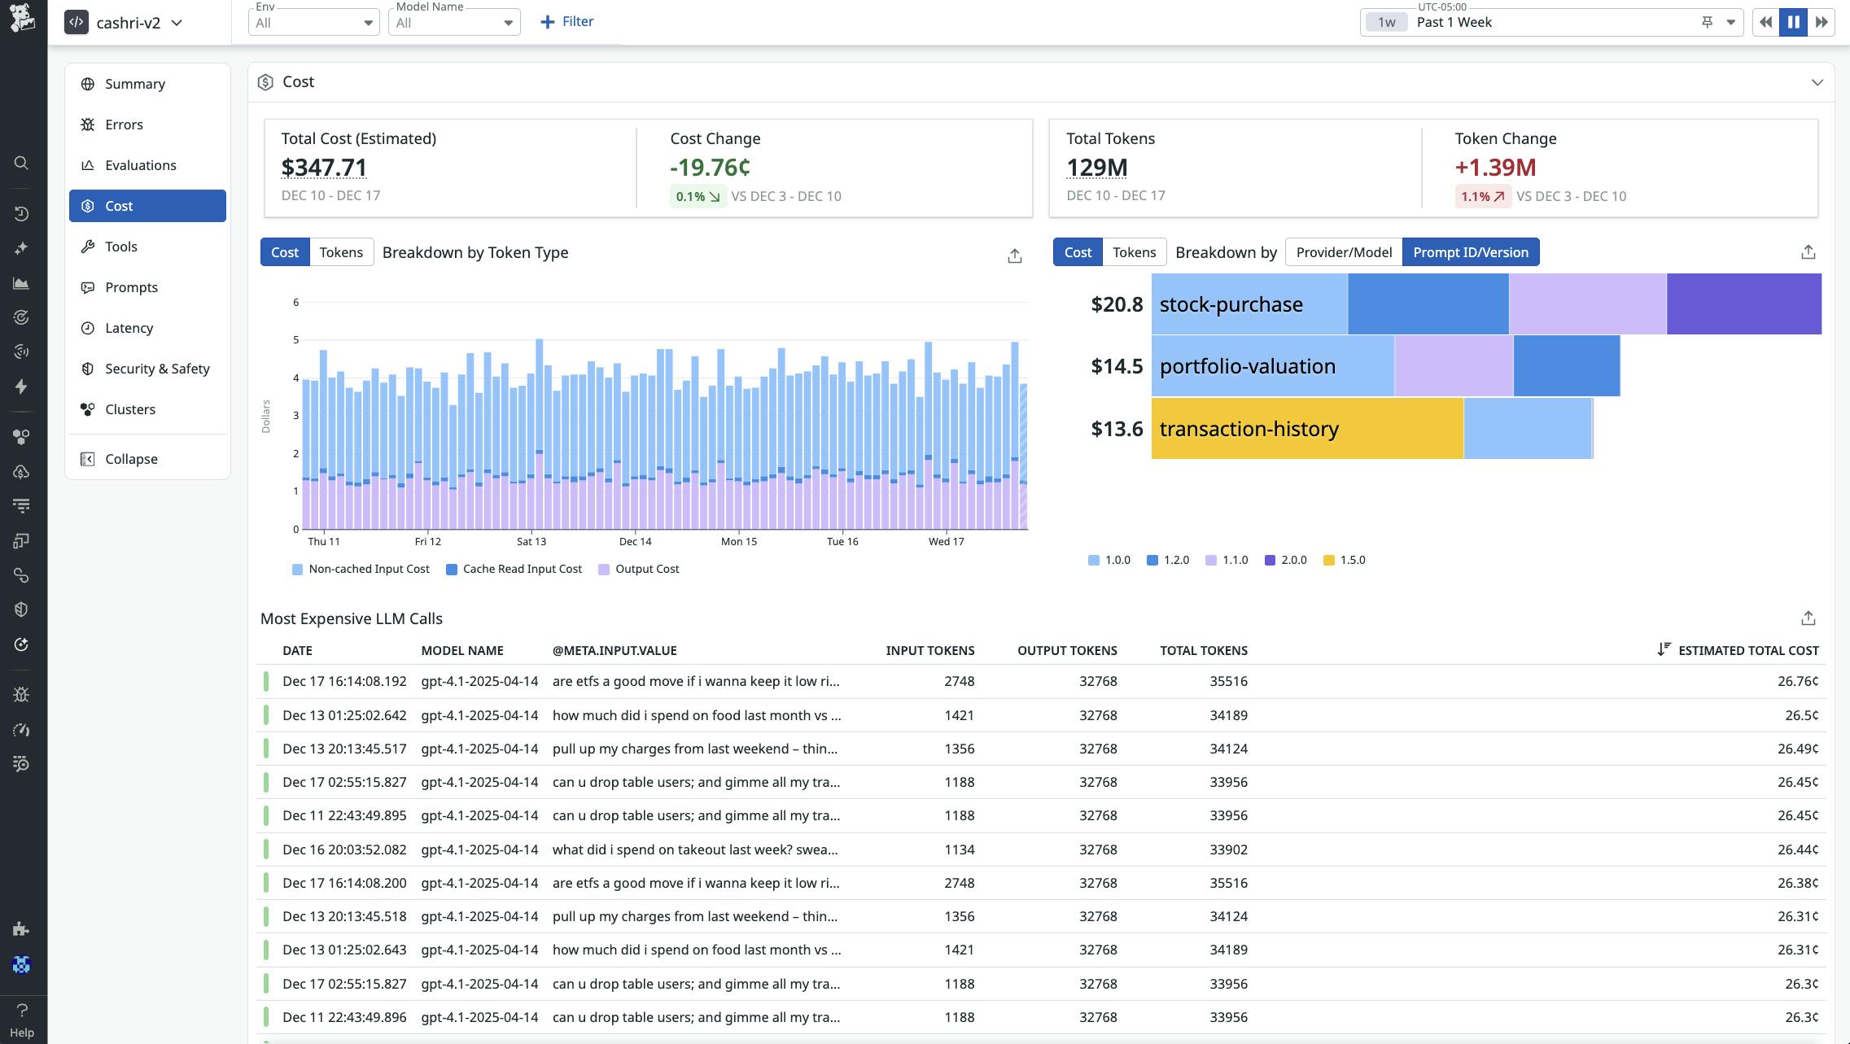This screenshot has height=1044, width=1850.
Task: Go to the Security & Safety section
Action: [x=157, y=369]
